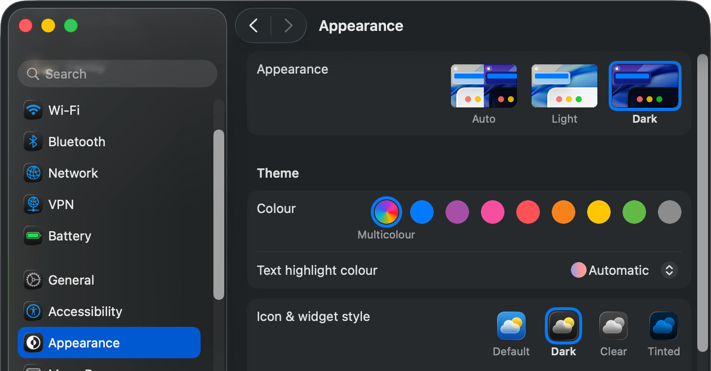
Task: Click the forward navigation chevron
Action: [x=289, y=26]
